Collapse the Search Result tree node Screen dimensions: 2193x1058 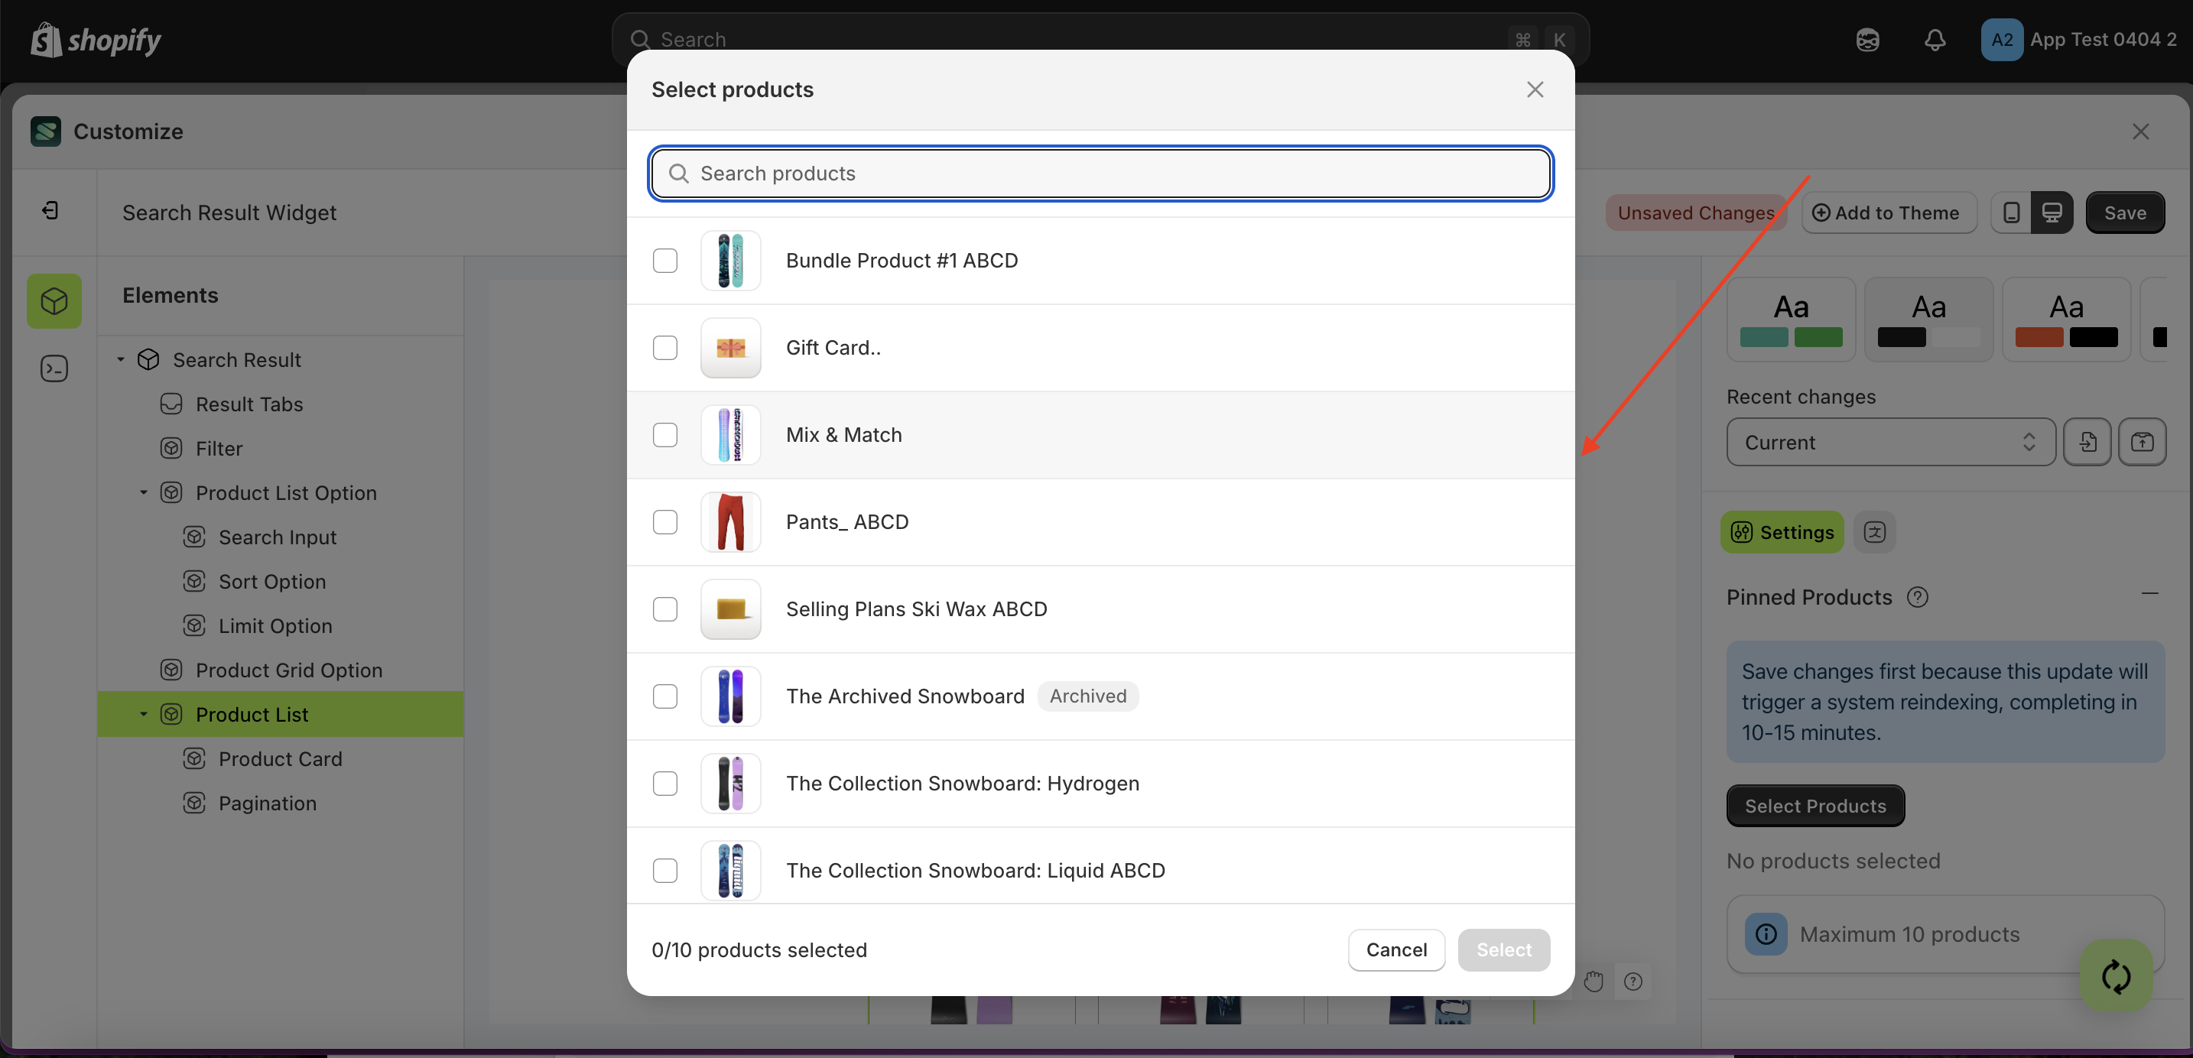pos(120,359)
